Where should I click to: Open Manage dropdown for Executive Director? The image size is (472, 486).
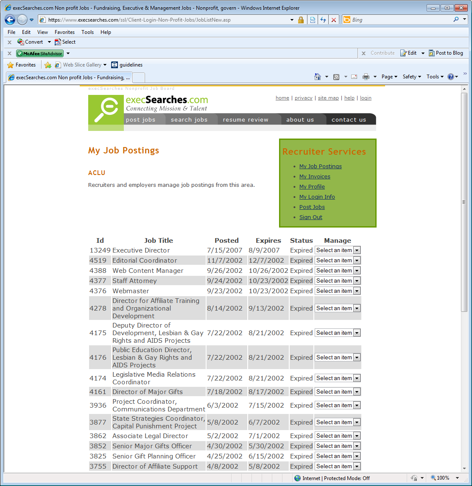[x=338, y=250]
